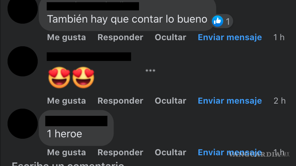
Task: Like the '1 heroe' comment
Action: [x=67, y=152]
